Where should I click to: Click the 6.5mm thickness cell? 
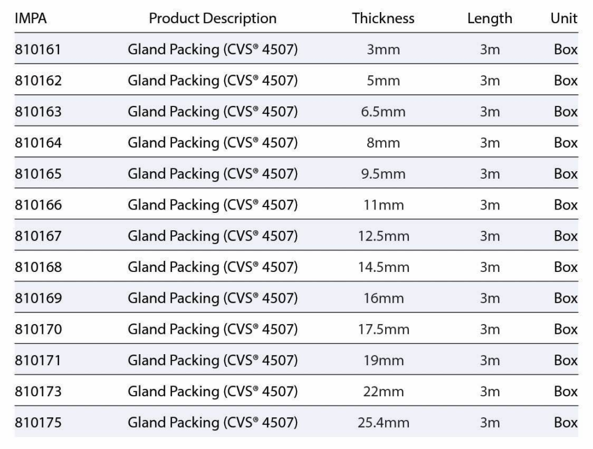pos(383,112)
